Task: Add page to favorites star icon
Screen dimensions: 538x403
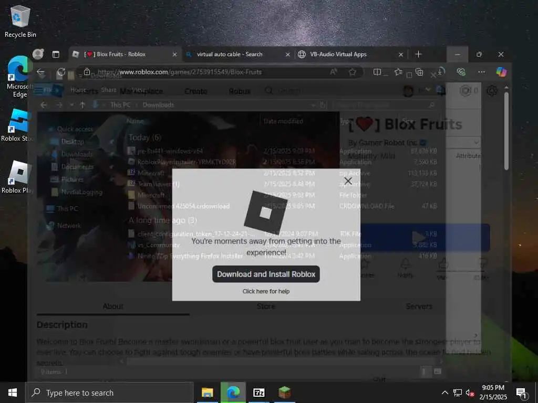Action: point(352,72)
